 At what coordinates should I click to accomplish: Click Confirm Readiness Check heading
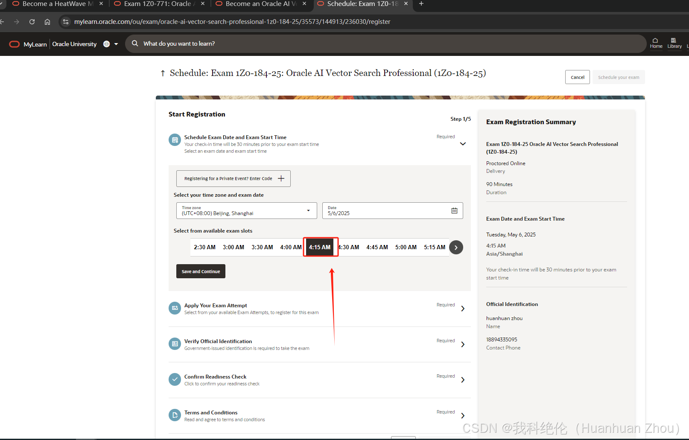pos(215,377)
